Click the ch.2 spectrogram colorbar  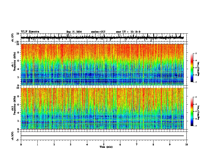[x=192, y=111]
